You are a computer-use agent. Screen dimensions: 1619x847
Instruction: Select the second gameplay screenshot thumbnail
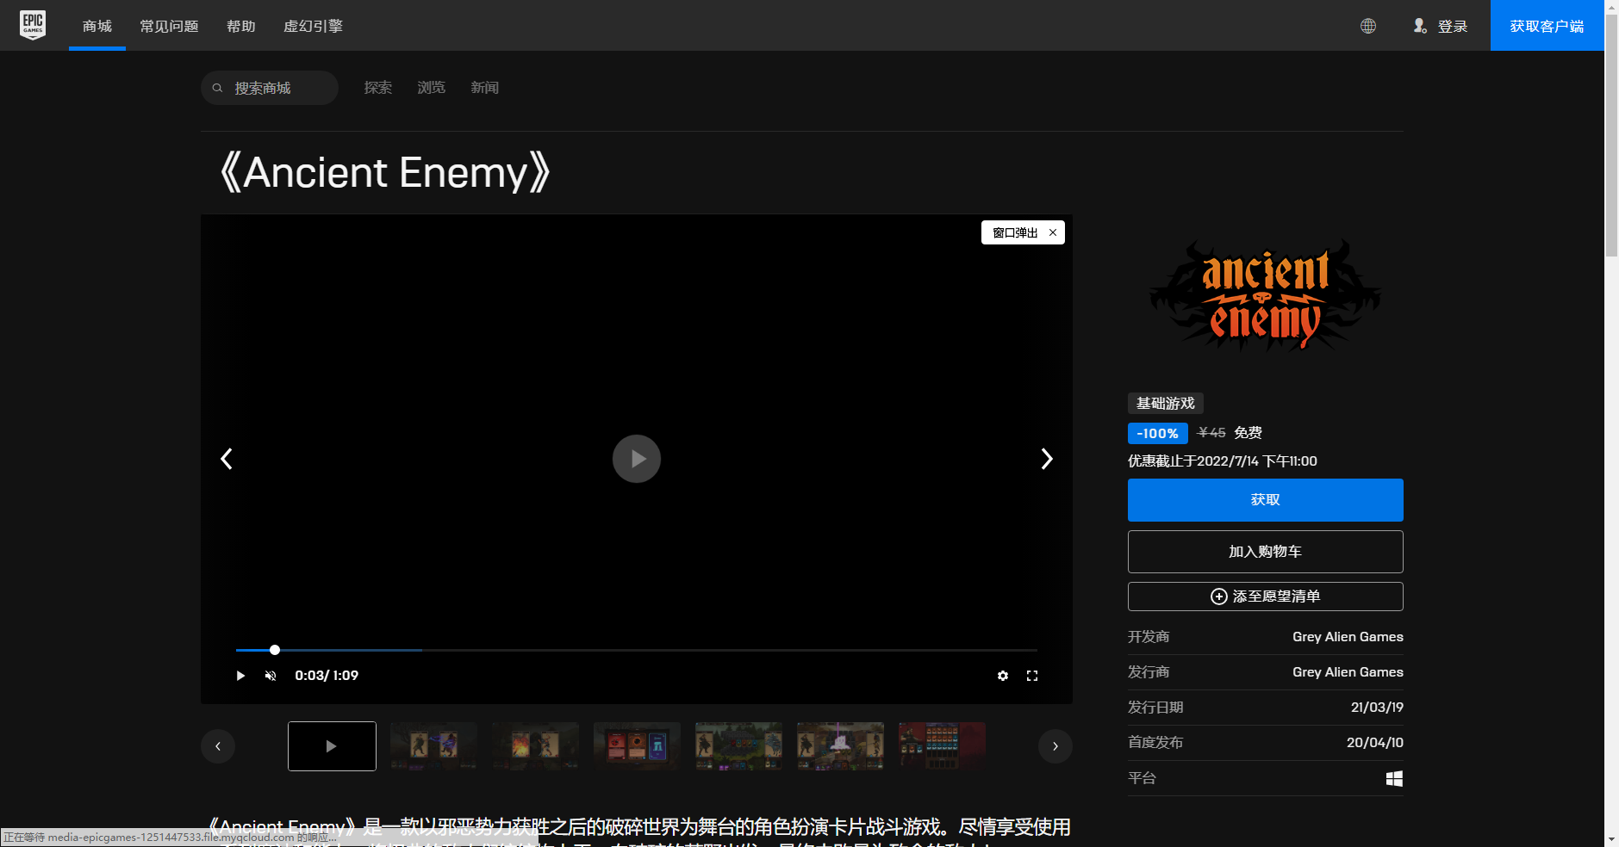[535, 746]
